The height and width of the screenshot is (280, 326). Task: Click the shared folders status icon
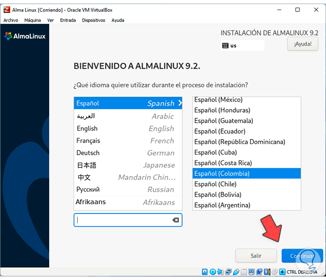(244, 272)
